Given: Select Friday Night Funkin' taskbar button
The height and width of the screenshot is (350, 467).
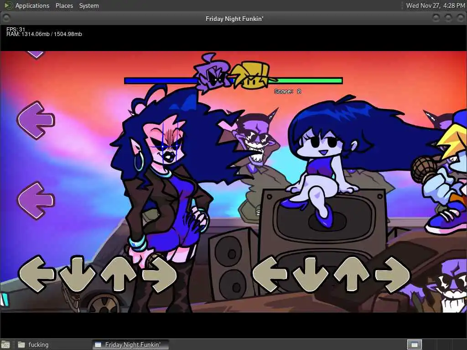Looking at the screenshot, I should pos(130,345).
